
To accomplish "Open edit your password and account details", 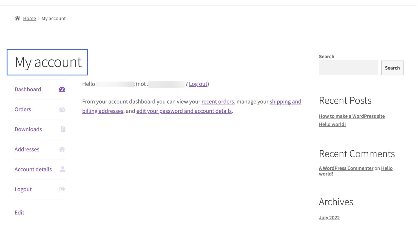I will point(184,111).
